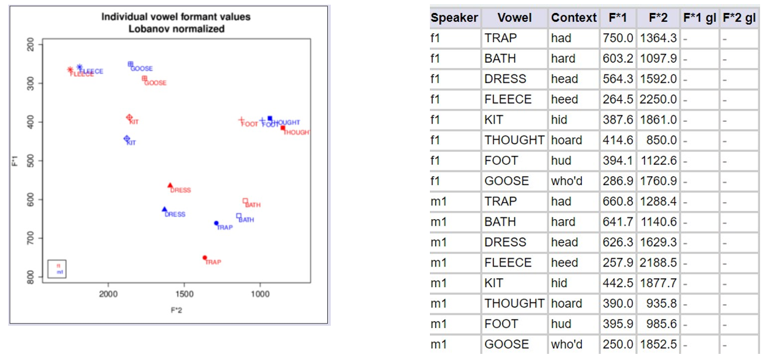Click the Speaker column header

(455, 18)
